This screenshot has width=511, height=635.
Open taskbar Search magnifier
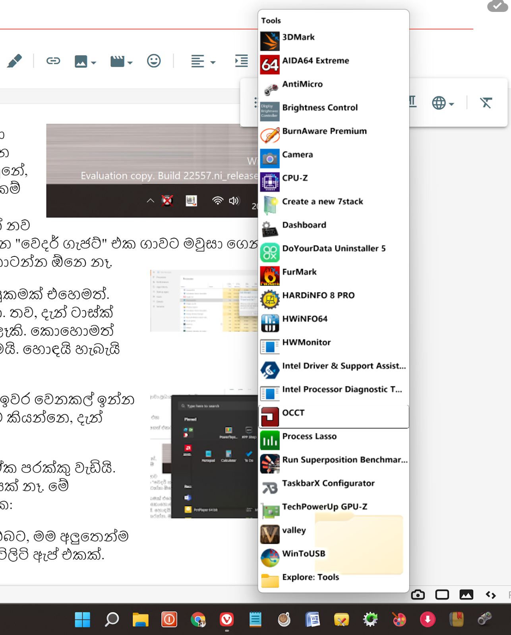tap(112, 620)
